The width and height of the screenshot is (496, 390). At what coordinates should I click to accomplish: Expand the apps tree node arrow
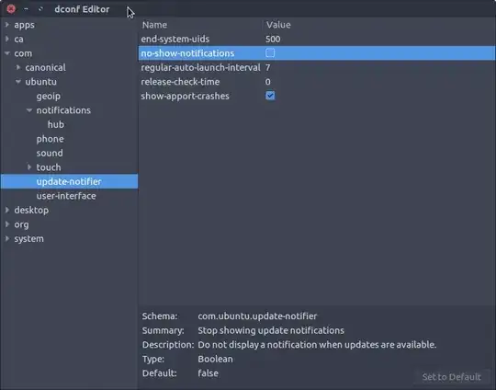[x=7, y=25]
